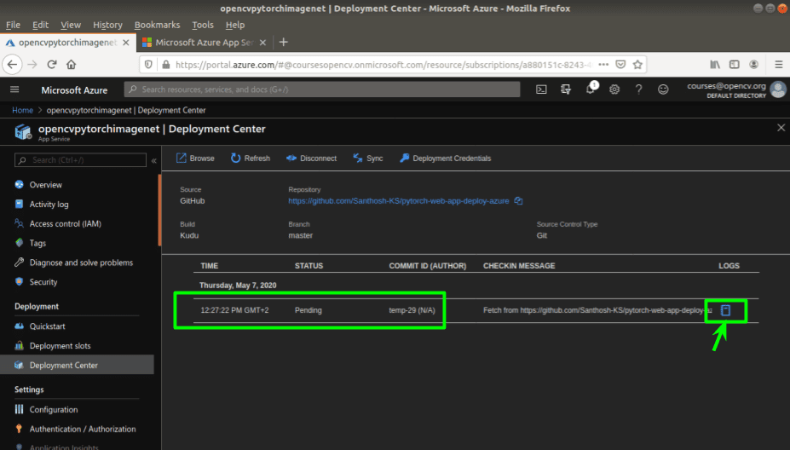Image resolution: width=790 pixels, height=450 pixels.
Task: Open the Firefox Tools menu
Action: click(203, 25)
